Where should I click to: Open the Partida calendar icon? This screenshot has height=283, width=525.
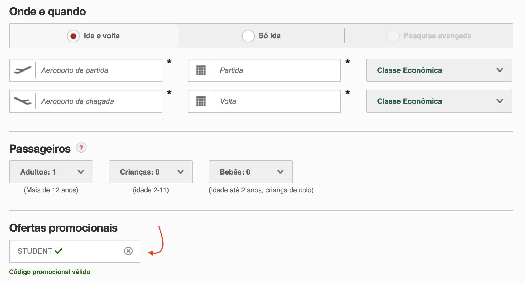tap(201, 70)
